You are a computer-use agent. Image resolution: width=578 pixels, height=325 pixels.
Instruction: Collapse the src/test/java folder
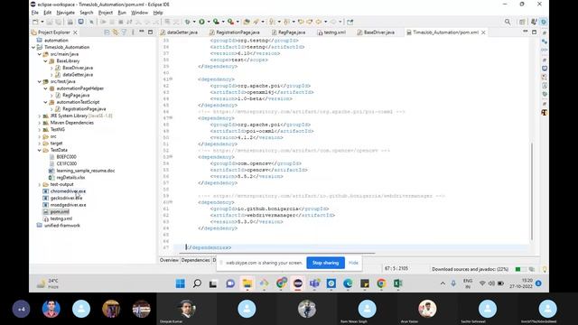pyautogui.click(x=40, y=81)
